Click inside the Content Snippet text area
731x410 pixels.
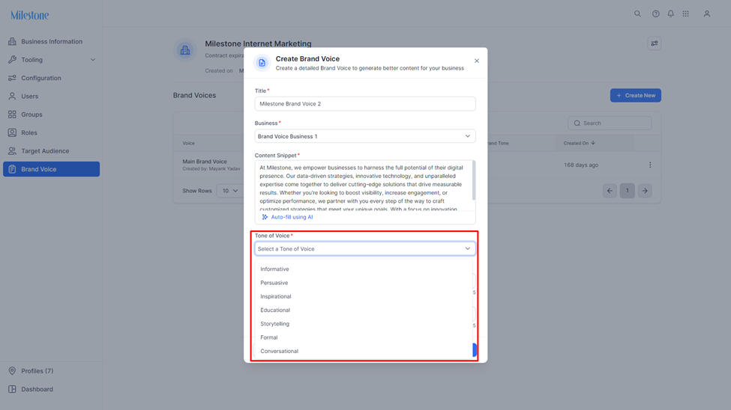(364, 186)
